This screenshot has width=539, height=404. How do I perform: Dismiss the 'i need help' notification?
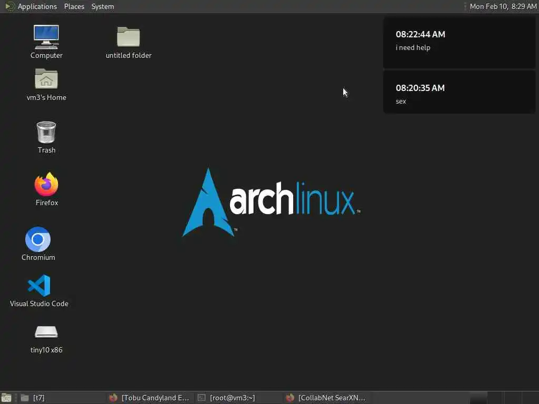459,43
